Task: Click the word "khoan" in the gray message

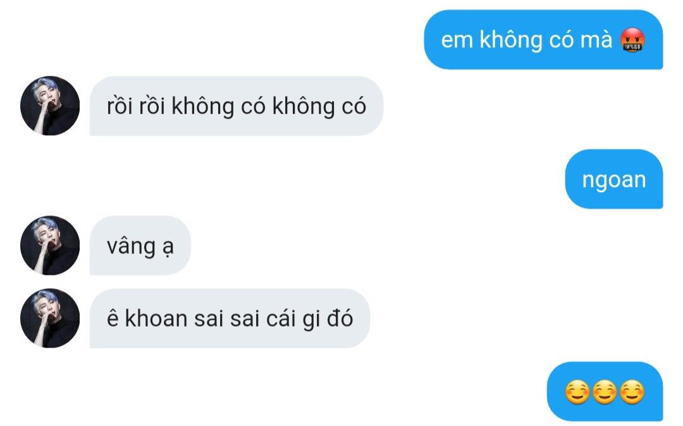Action: tap(156, 319)
